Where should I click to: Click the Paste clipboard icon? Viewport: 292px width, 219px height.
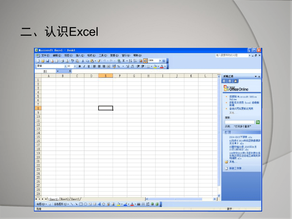[92, 61]
